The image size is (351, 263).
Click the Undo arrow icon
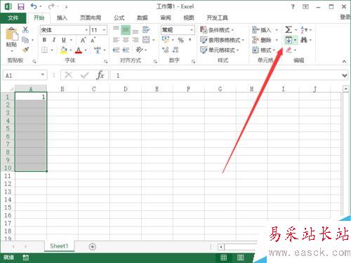click(x=34, y=6)
